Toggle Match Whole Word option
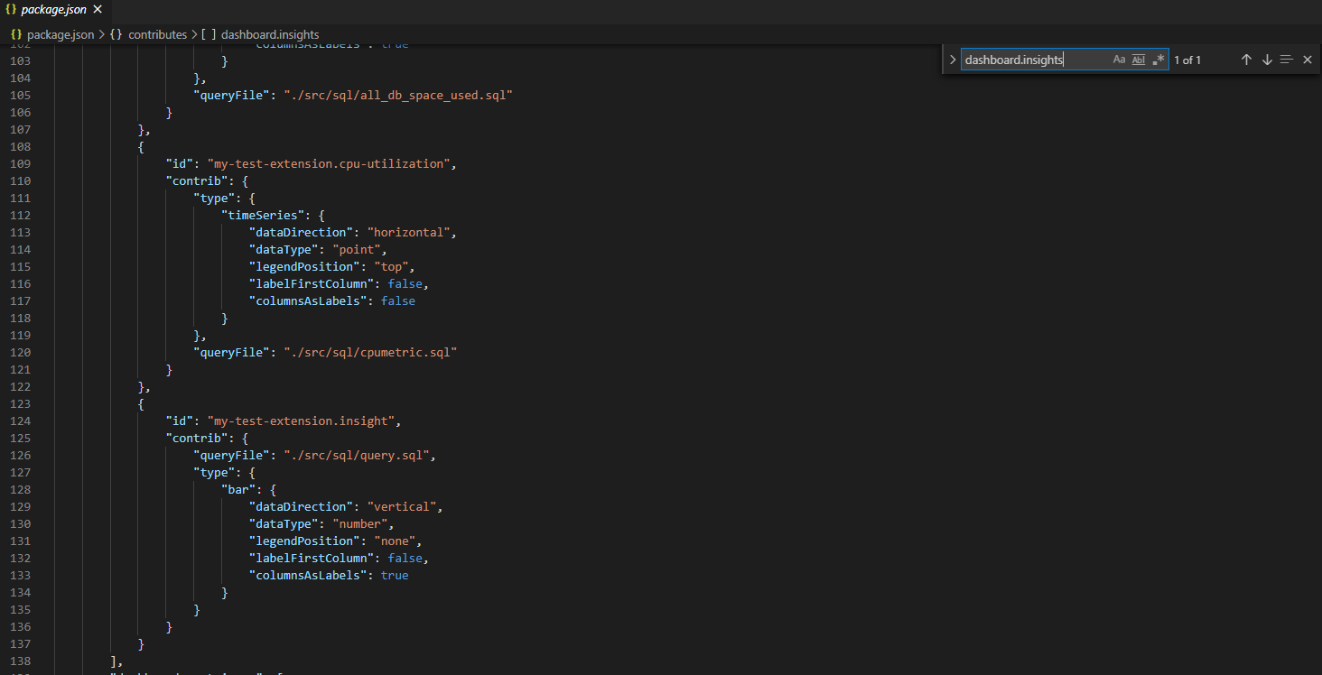 coord(1138,60)
